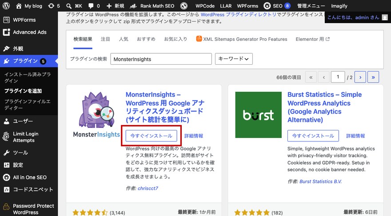Switch to the 注目 tab

point(105,39)
